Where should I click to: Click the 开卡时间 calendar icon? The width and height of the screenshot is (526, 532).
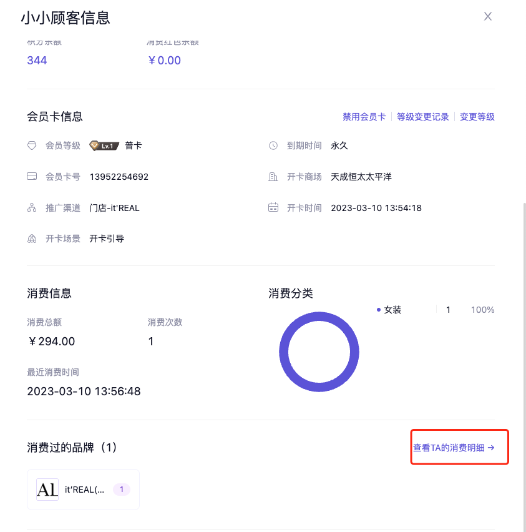(273, 208)
